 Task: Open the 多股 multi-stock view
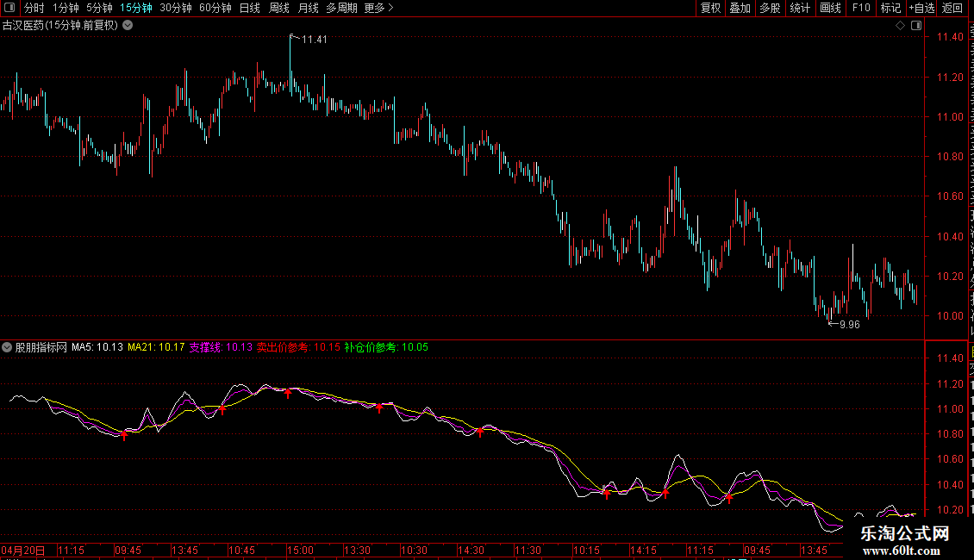click(771, 8)
